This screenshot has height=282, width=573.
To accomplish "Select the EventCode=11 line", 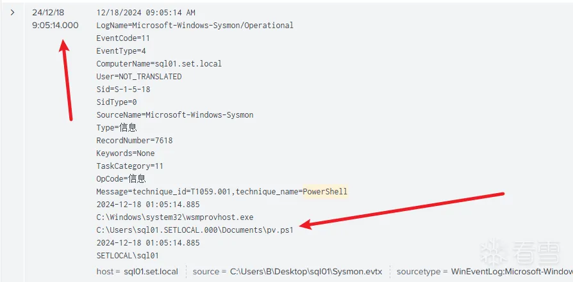I will click(123, 38).
